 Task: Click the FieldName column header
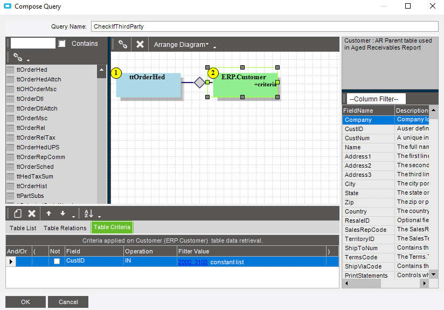(x=368, y=111)
